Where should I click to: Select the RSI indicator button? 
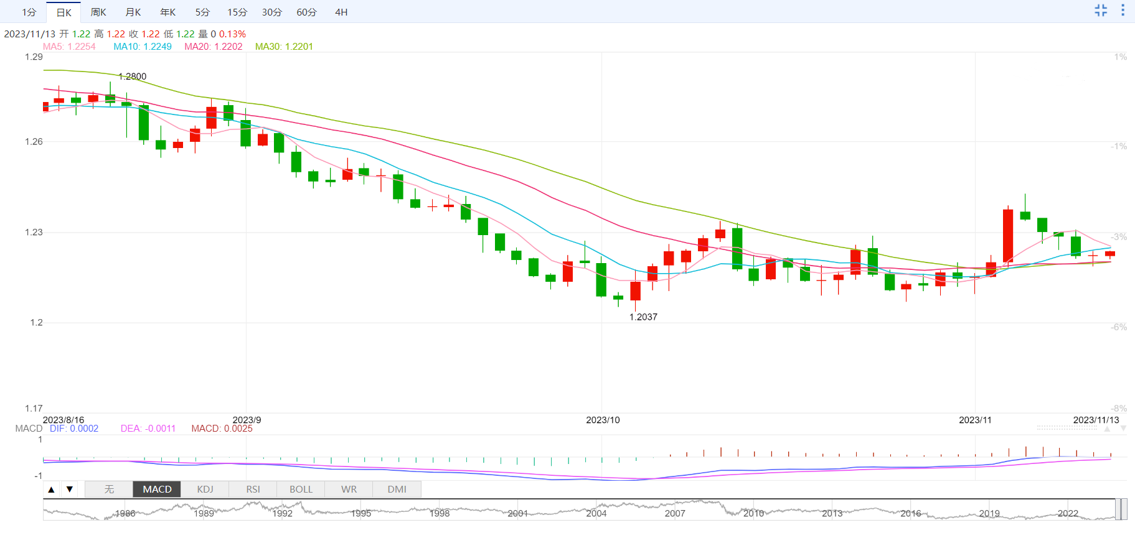(253, 490)
